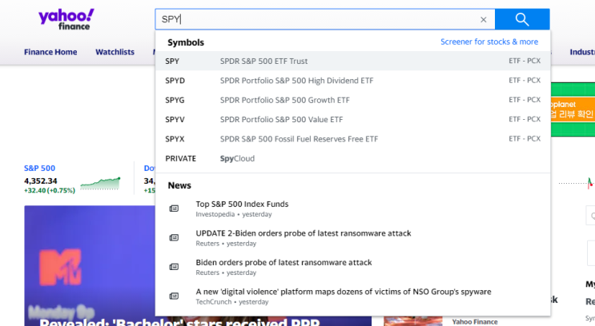Viewport: 595px width, 326px height.
Task: Select the PRIVATE SpyCloud suggestion
Action: tap(353, 158)
